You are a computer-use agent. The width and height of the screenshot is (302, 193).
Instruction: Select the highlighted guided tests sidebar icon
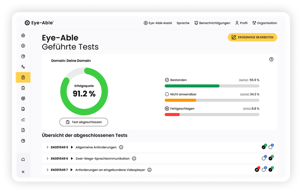coord(23,77)
